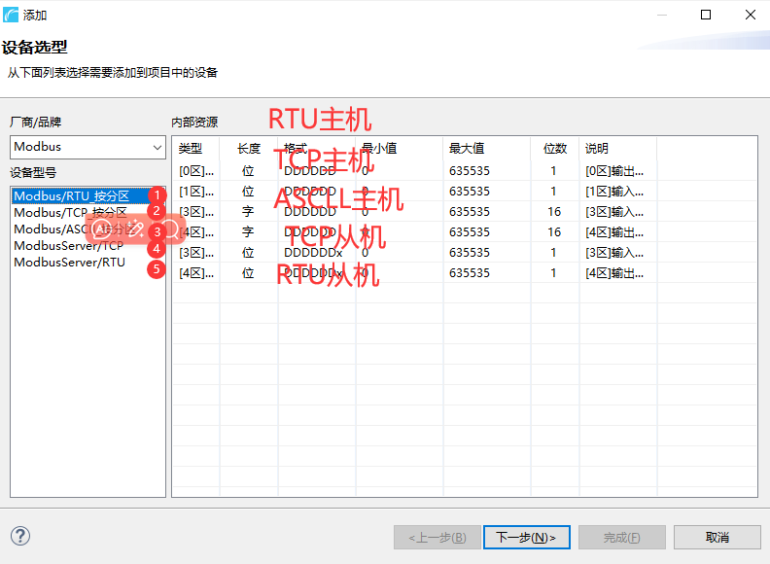This screenshot has width=770, height=564.
Task: Close the 添加 dialog window
Action: (x=751, y=15)
